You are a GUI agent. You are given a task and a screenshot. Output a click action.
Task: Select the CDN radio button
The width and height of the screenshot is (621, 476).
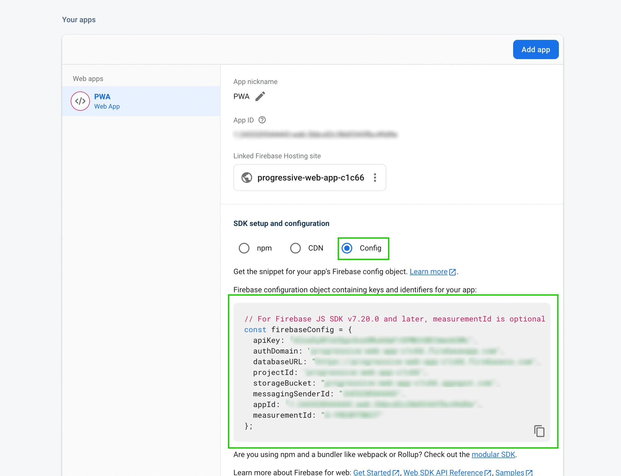click(295, 248)
